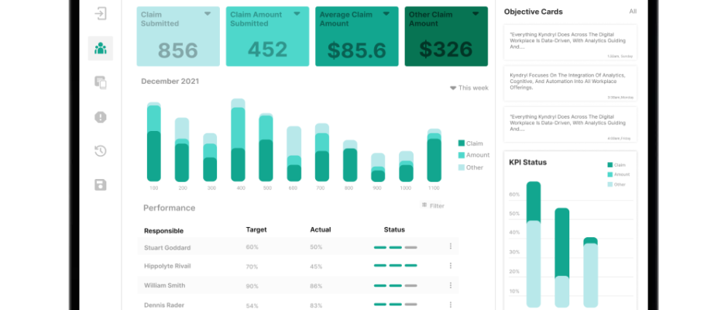This screenshot has width=728, height=310.
Task: Click the Other legend swatch in main chart
Action: [x=461, y=167]
